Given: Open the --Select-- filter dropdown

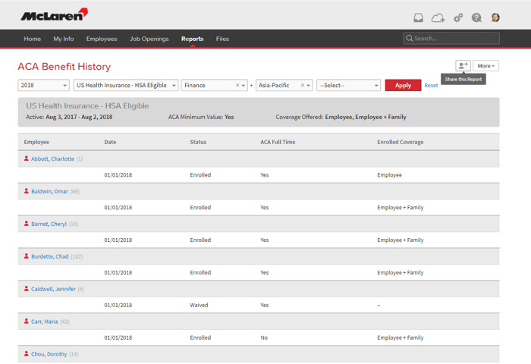Looking at the screenshot, I should pos(348,86).
